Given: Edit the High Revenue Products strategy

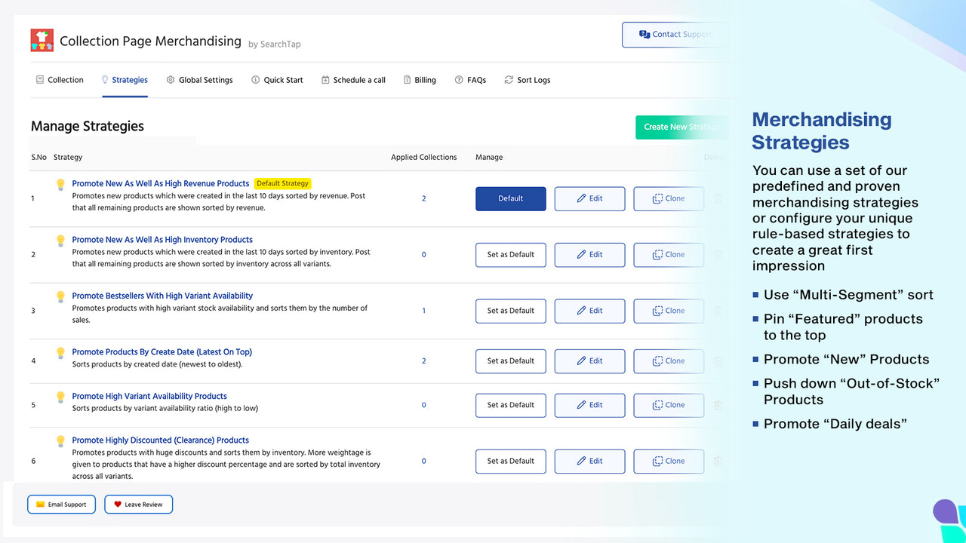Looking at the screenshot, I should pyautogui.click(x=589, y=198).
